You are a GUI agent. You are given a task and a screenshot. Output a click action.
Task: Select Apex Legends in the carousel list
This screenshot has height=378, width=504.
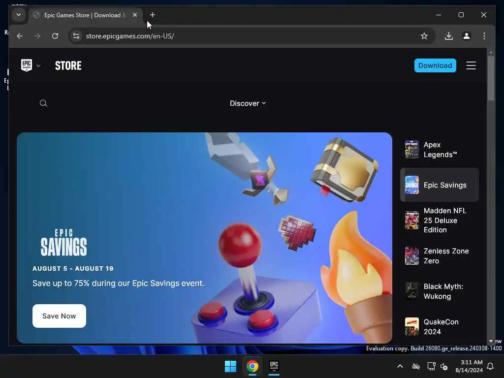[x=440, y=150]
